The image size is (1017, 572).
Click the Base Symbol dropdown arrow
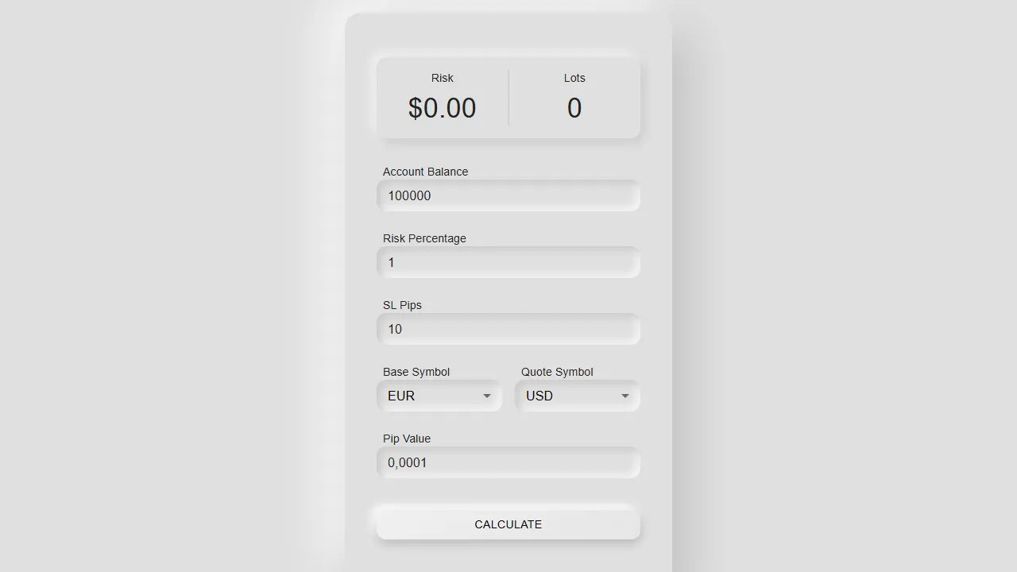click(487, 396)
